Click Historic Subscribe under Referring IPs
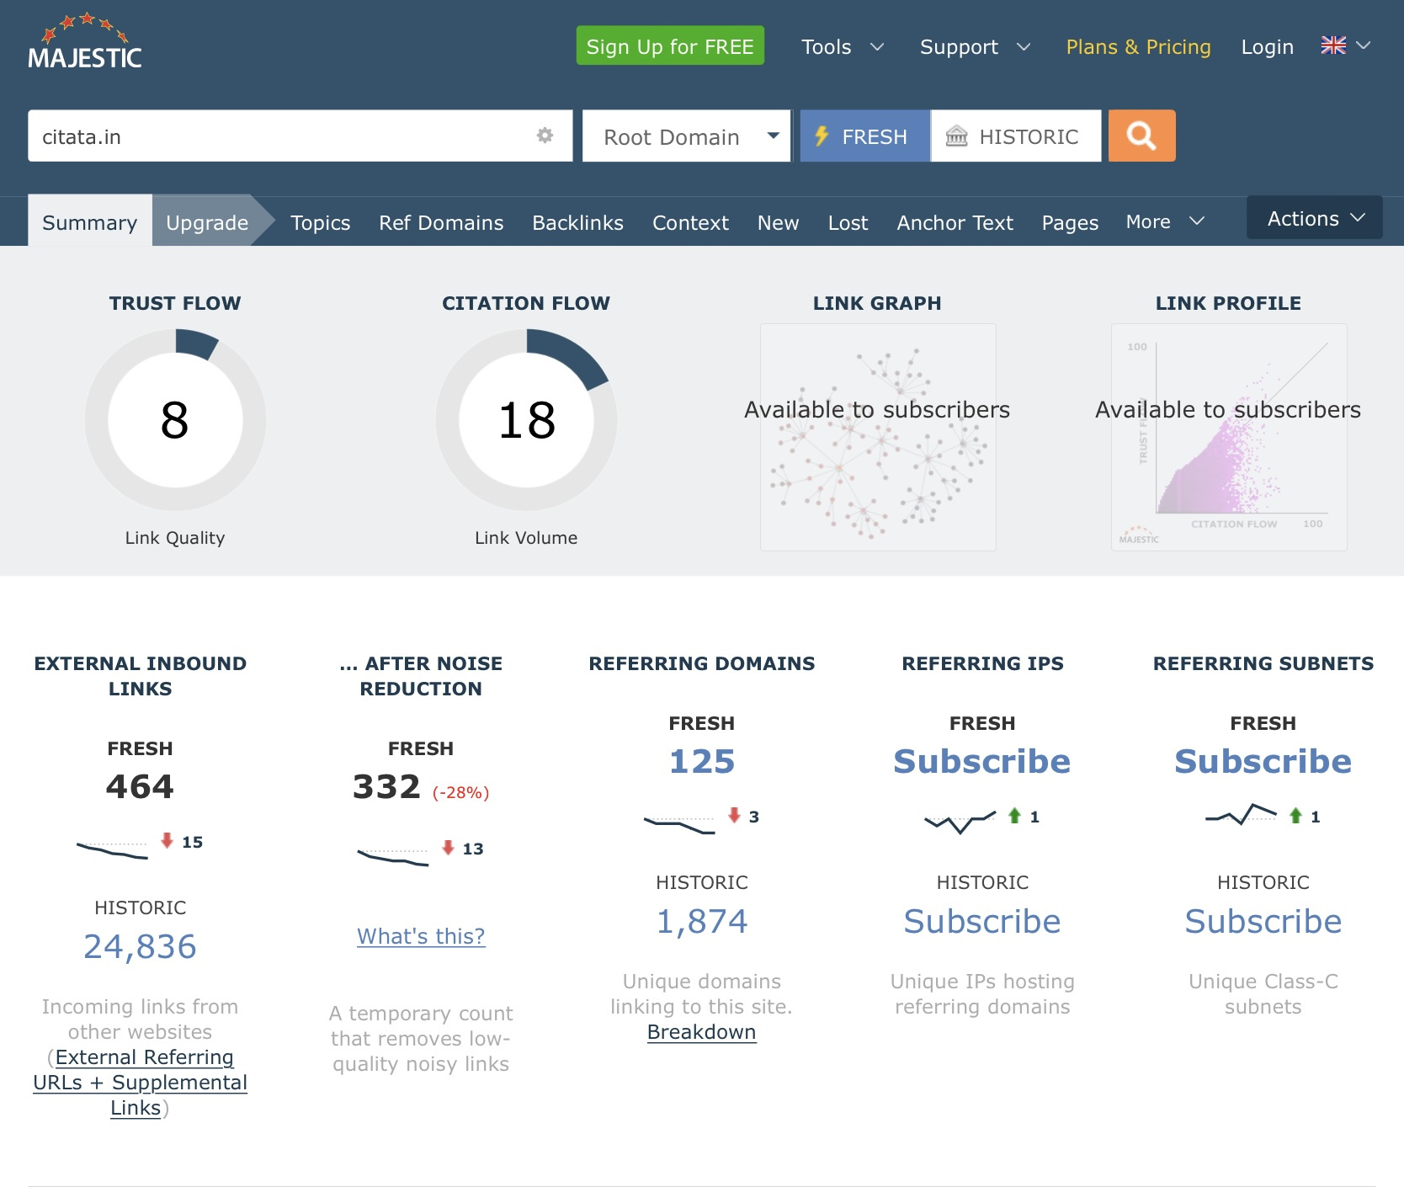The image size is (1404, 1187). point(982,921)
